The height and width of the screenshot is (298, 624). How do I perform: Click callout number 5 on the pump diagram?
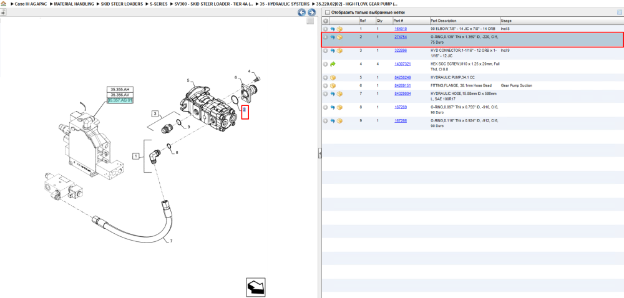(x=188, y=80)
